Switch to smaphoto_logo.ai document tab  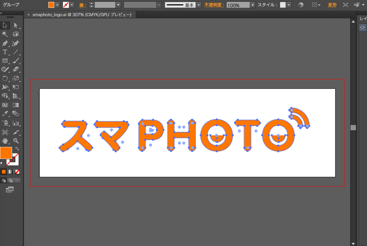82,14
